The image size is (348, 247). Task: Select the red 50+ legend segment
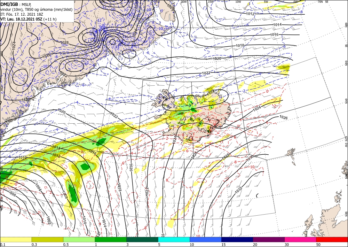pyautogui.click(x=332, y=239)
